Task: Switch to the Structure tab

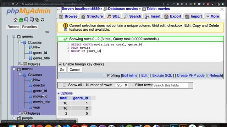Action: coord(92,17)
